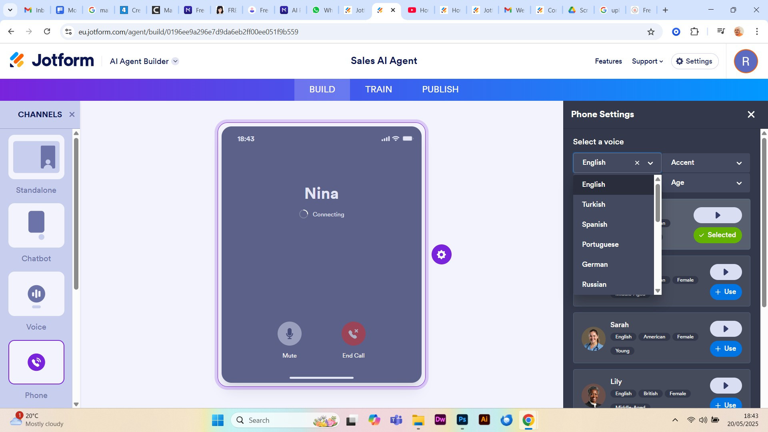768x432 pixels.
Task: Select the Voice channel icon
Action: click(x=36, y=294)
